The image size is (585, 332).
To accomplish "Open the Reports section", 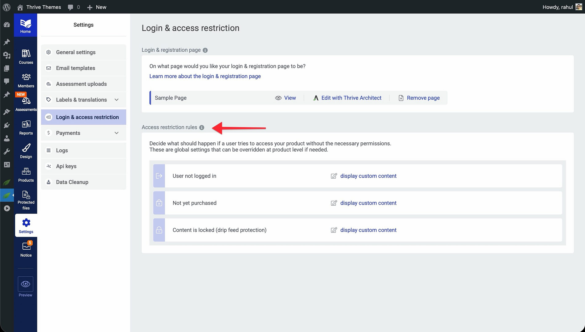I will click(26, 128).
